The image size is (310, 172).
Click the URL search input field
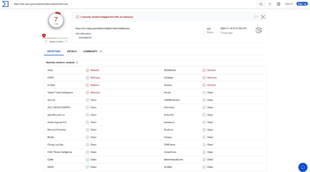click(x=134, y=4)
